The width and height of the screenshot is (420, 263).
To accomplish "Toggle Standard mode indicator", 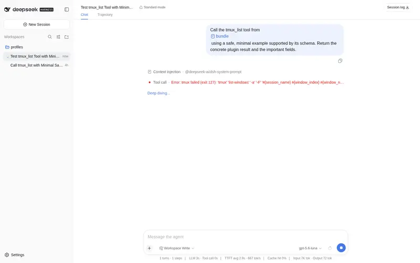I will [152, 7].
